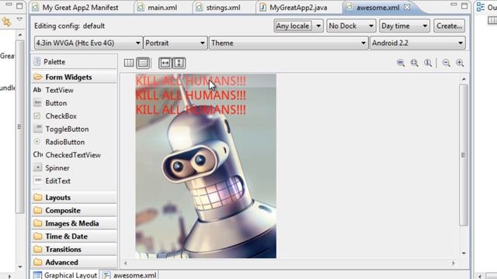Expand the Time & Date palette folder
The image size is (497, 279).
pyautogui.click(x=75, y=236)
